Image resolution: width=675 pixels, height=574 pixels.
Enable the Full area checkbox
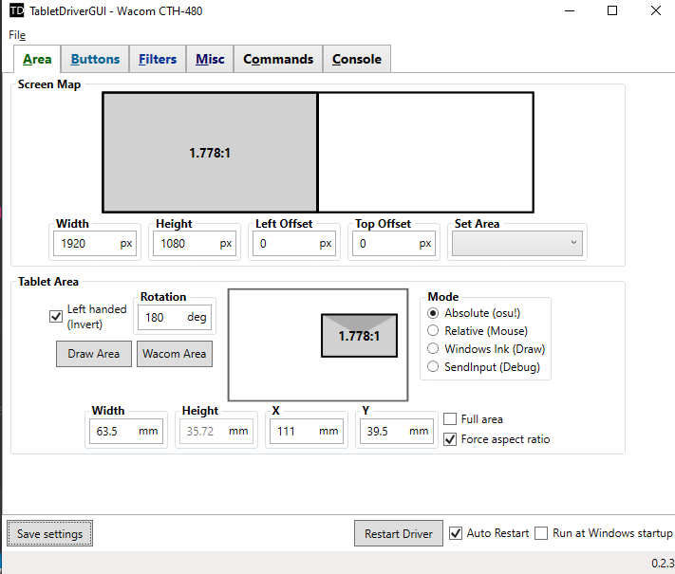[450, 418]
